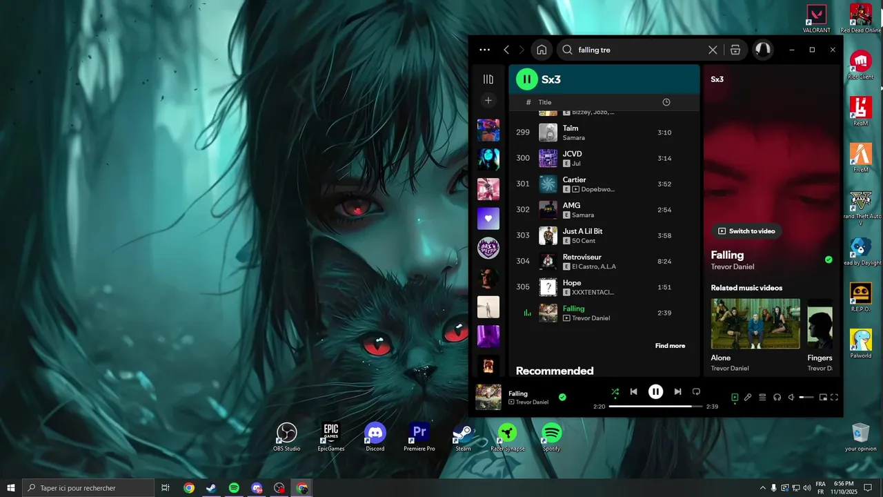Launch Discord from desktop dock

tap(375, 437)
